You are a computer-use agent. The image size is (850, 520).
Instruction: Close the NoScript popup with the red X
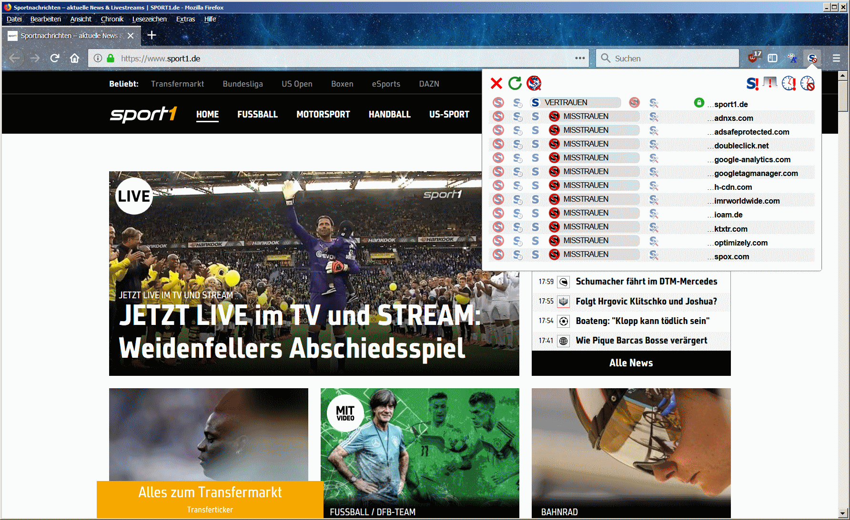pos(496,83)
